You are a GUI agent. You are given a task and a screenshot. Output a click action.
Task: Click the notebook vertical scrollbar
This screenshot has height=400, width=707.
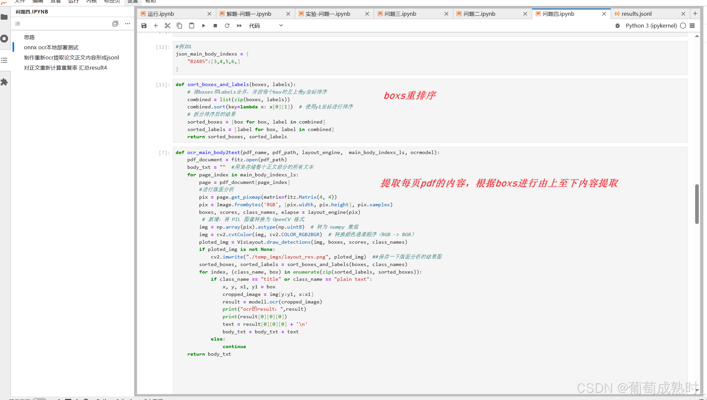pos(697,204)
